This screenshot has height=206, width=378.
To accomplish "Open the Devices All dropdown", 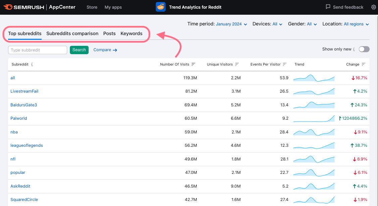I will click(x=277, y=24).
